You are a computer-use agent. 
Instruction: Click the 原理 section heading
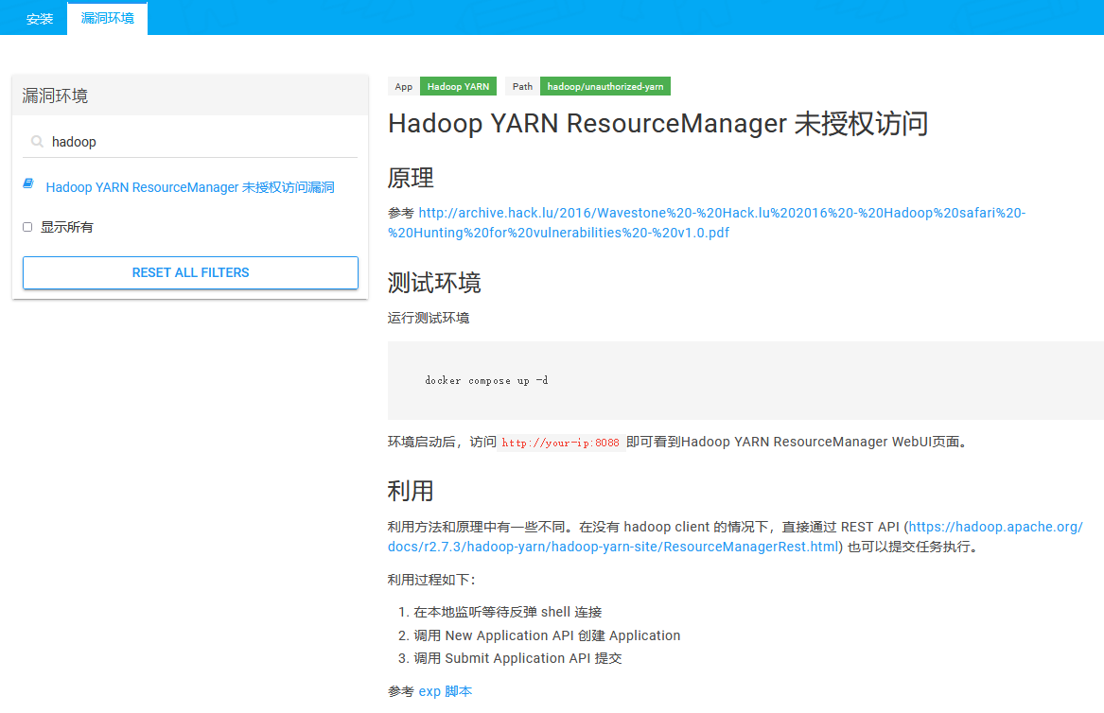(x=411, y=178)
